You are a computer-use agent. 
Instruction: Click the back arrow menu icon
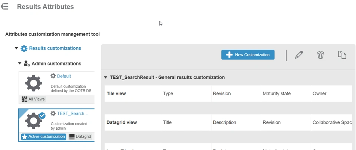coord(4,7)
